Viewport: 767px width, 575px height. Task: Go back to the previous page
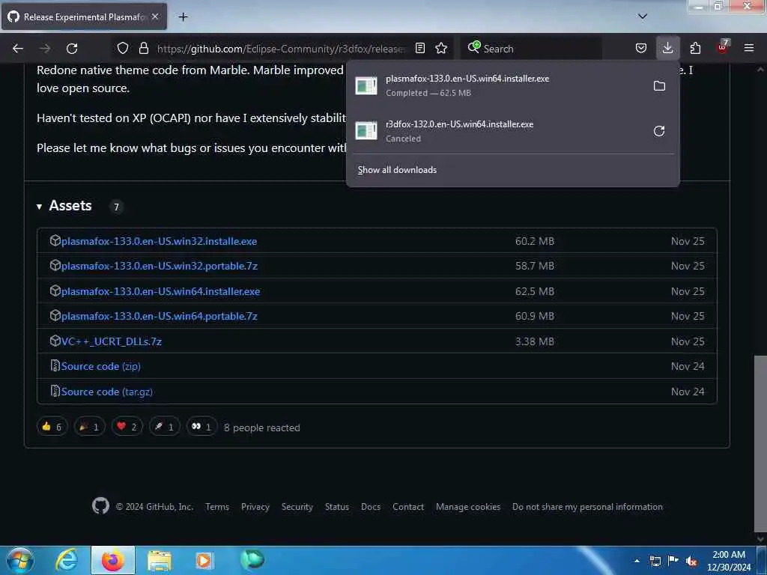[x=18, y=49]
